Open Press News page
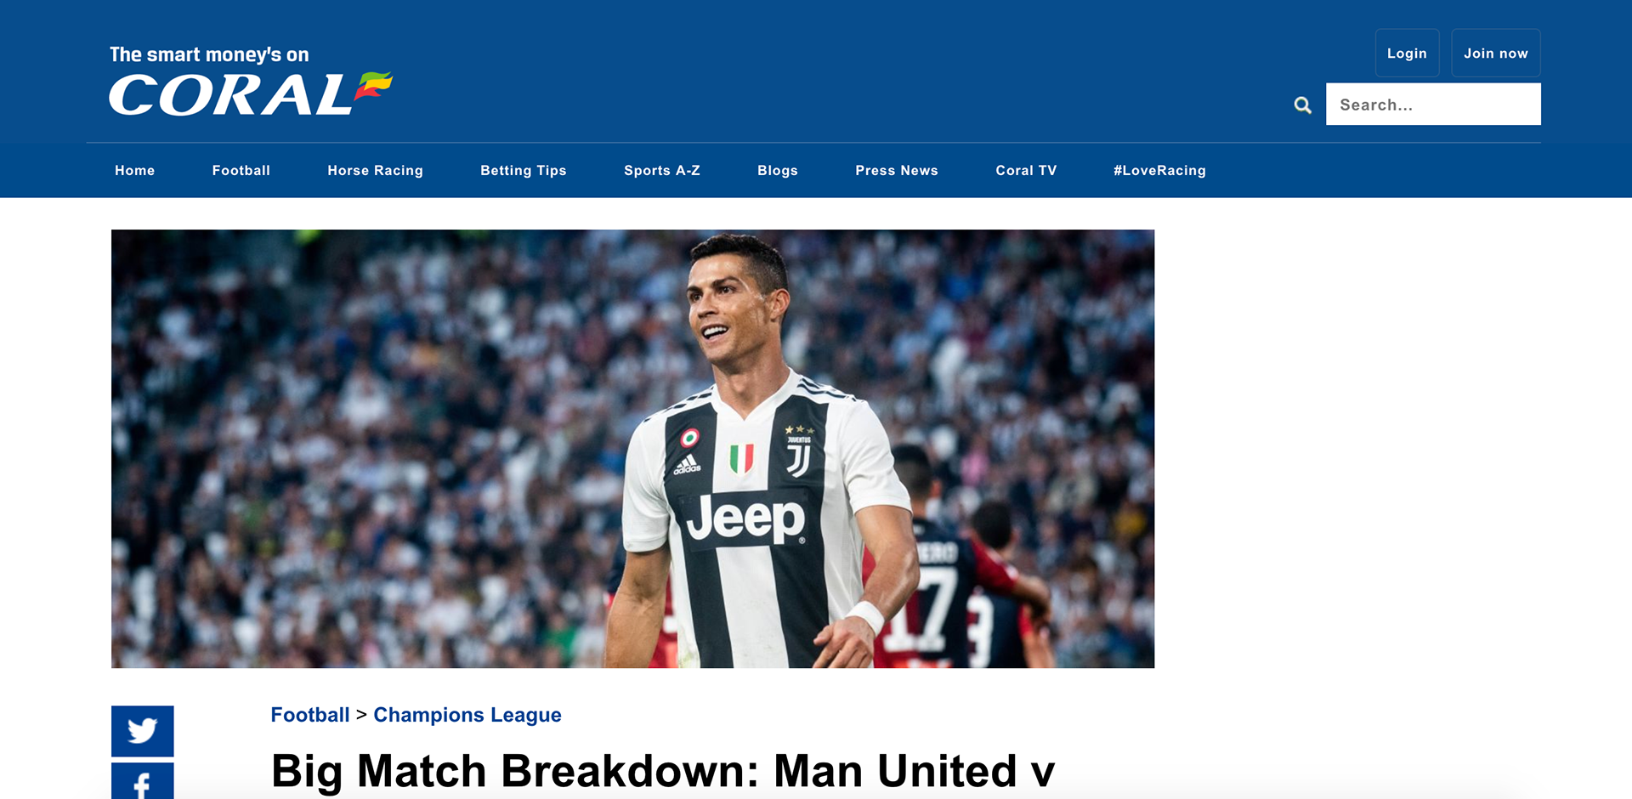Image resolution: width=1632 pixels, height=799 pixels. [897, 171]
